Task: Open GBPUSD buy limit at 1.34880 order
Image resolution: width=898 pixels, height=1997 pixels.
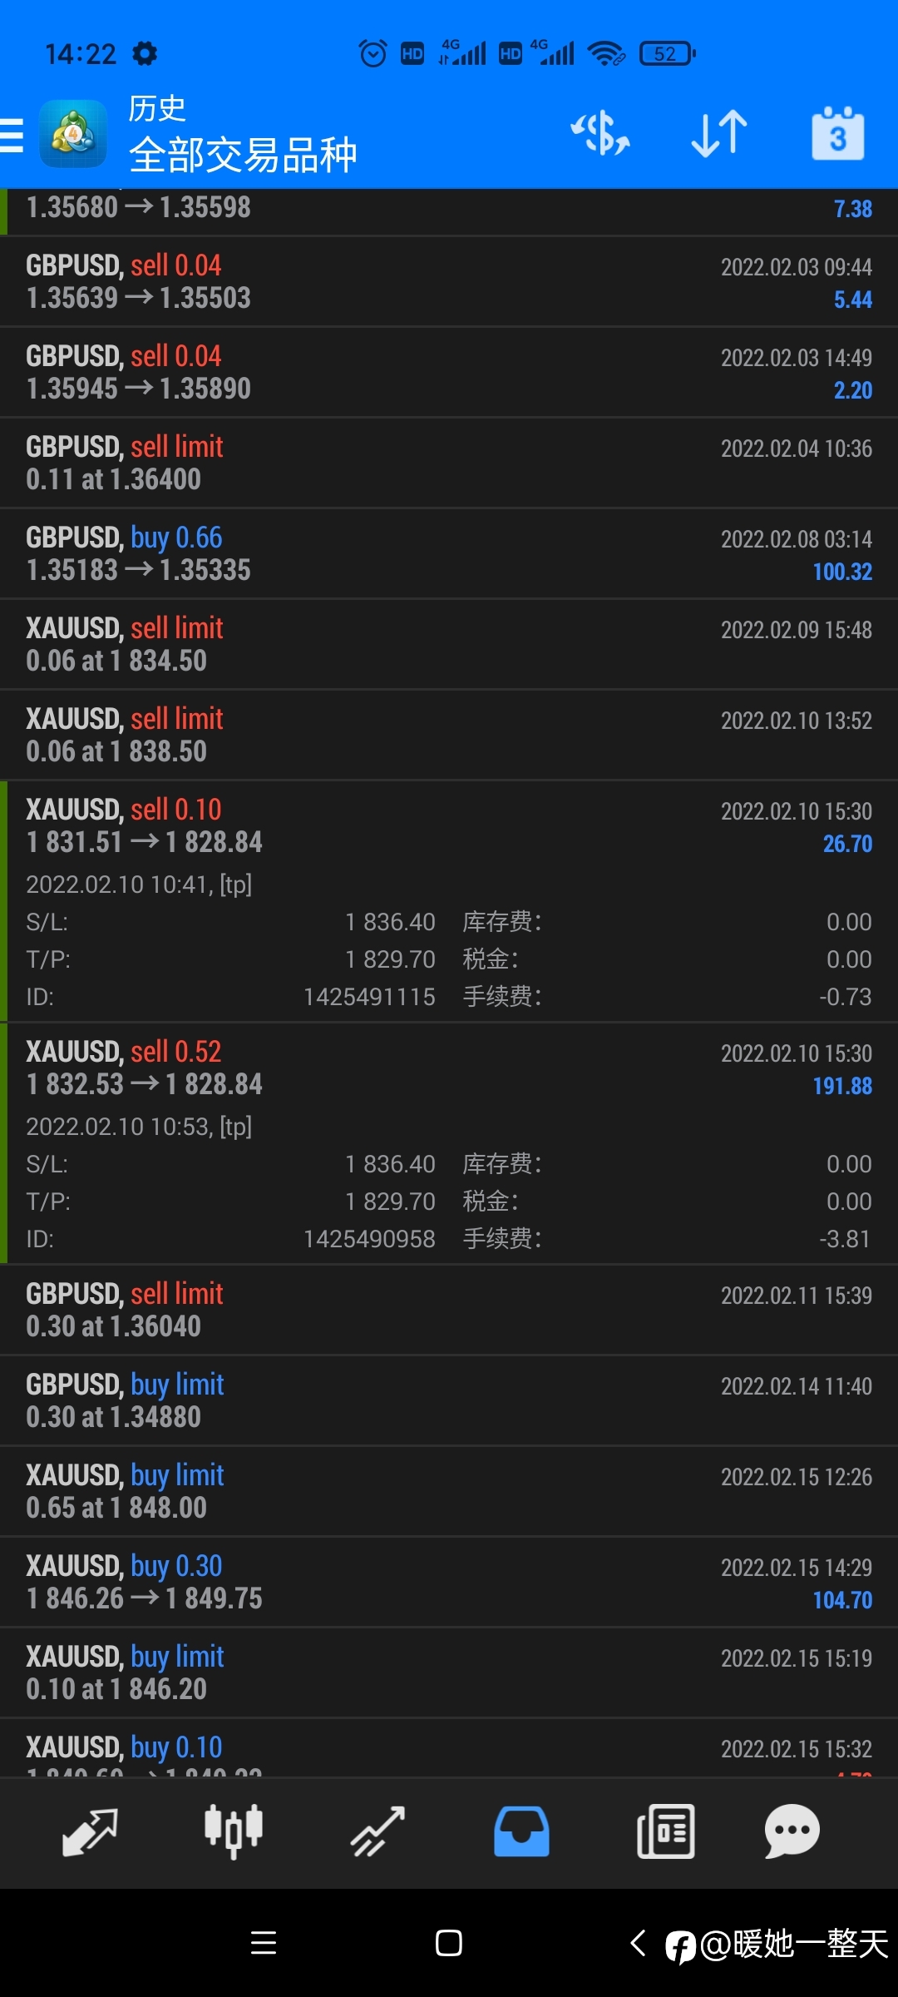Action: pos(449,1401)
